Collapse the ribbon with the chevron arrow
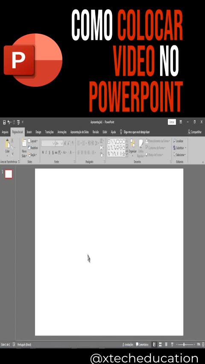This screenshot has width=205, height=364. coord(203,162)
